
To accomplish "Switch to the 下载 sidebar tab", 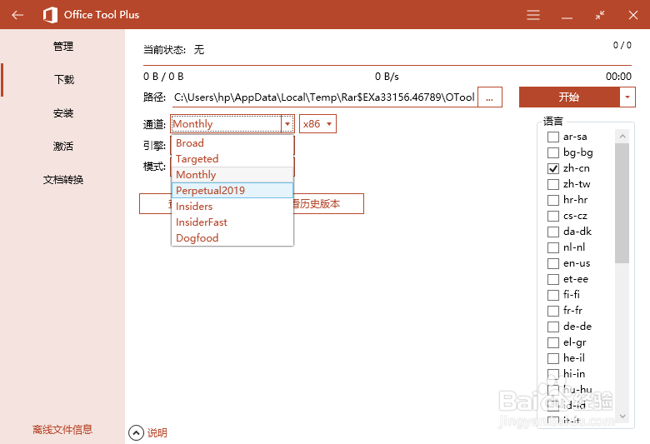I will pos(63,79).
